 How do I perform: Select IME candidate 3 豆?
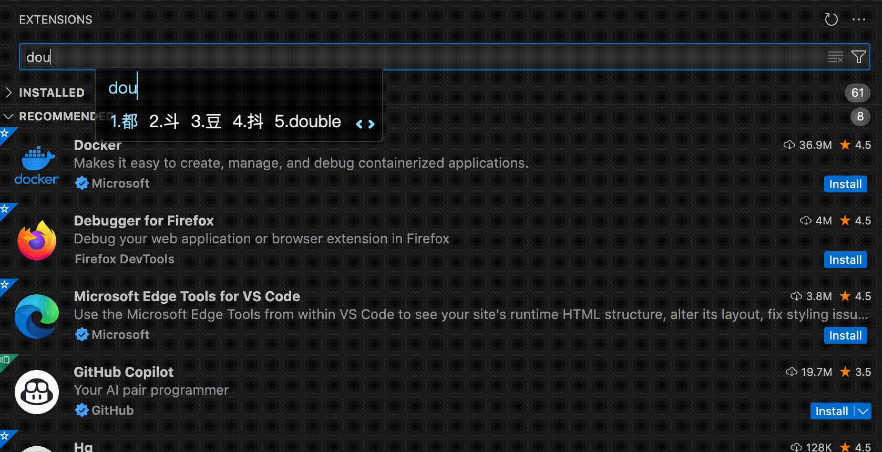coord(206,121)
